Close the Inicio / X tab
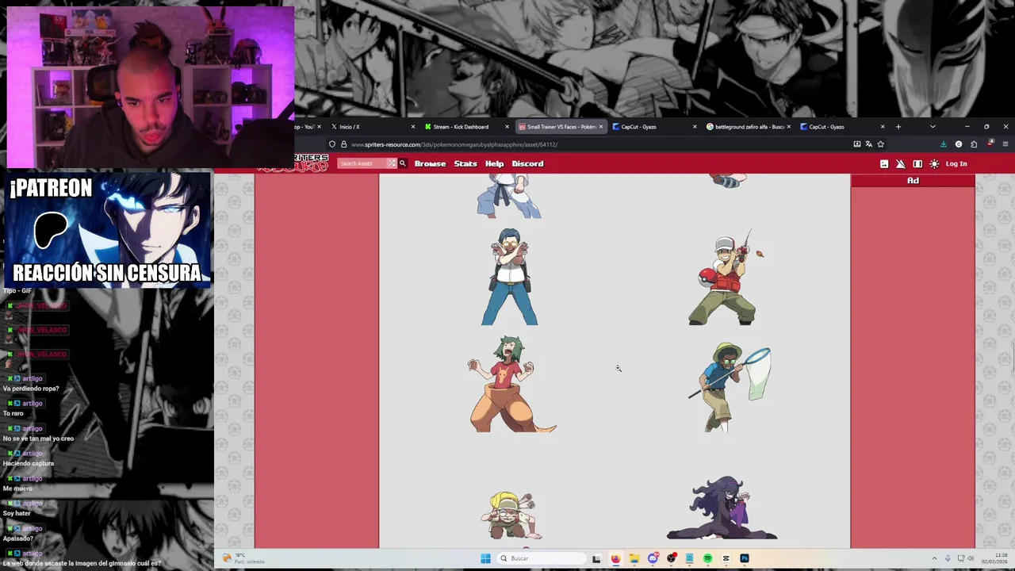The image size is (1015, 571). click(412, 127)
